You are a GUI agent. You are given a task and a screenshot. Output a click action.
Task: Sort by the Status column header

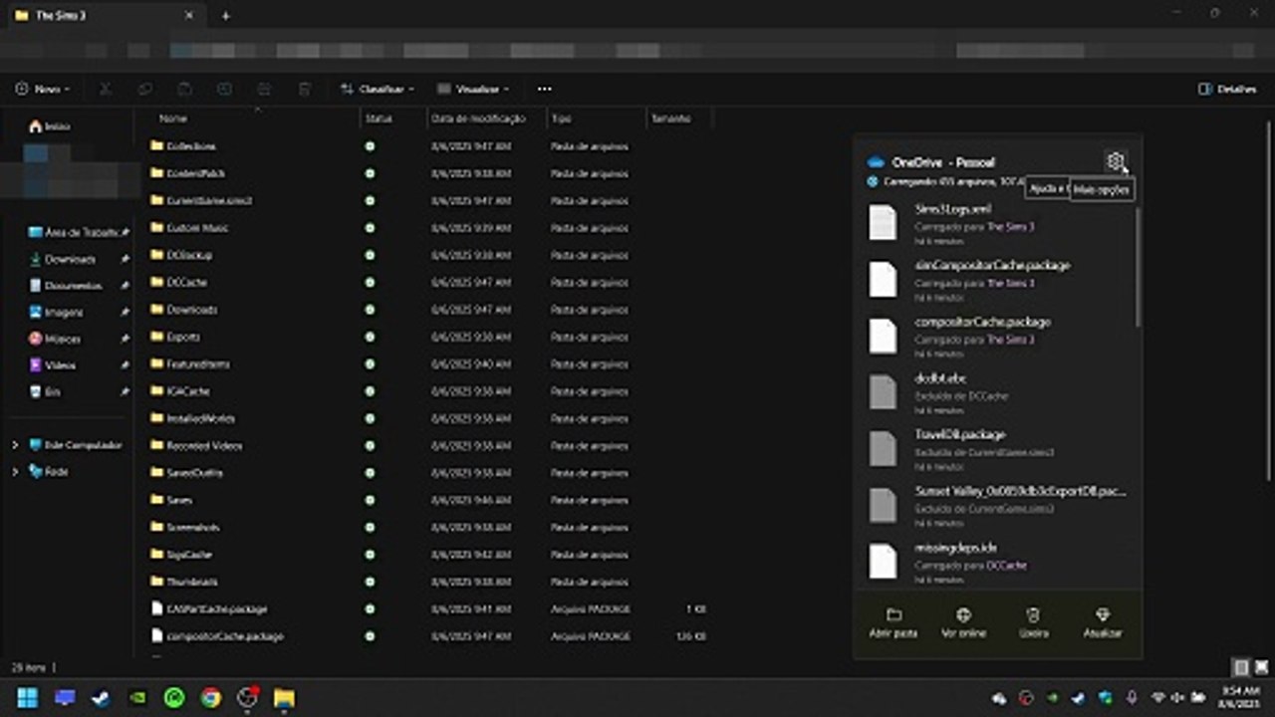379,119
